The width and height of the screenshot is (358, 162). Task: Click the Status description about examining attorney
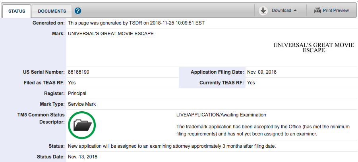[172, 146]
